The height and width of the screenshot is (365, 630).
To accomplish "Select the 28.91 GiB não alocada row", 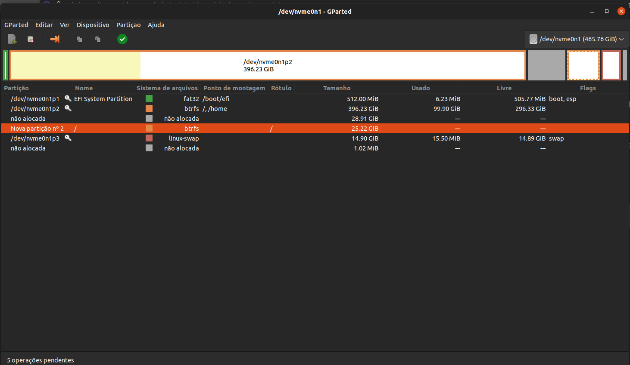I will click(315, 118).
